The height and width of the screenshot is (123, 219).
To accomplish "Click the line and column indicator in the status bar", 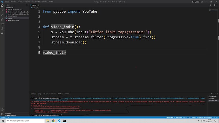I will pos(170,118).
